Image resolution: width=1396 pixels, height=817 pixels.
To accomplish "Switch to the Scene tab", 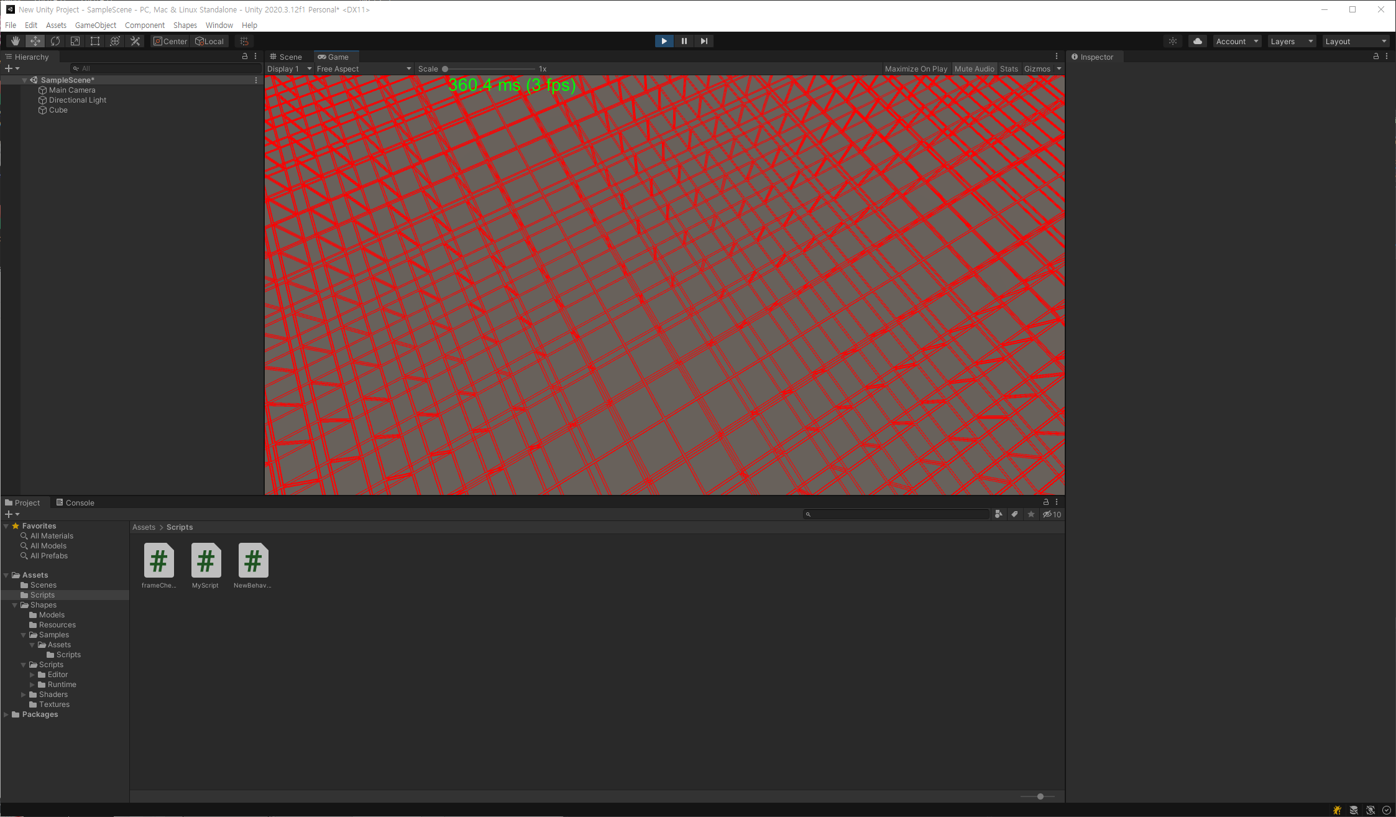I will (x=287, y=57).
